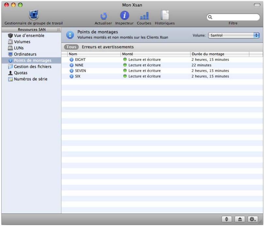The height and width of the screenshot is (226, 265).
Task: Sort by Durée du montage column
Action: (220, 54)
